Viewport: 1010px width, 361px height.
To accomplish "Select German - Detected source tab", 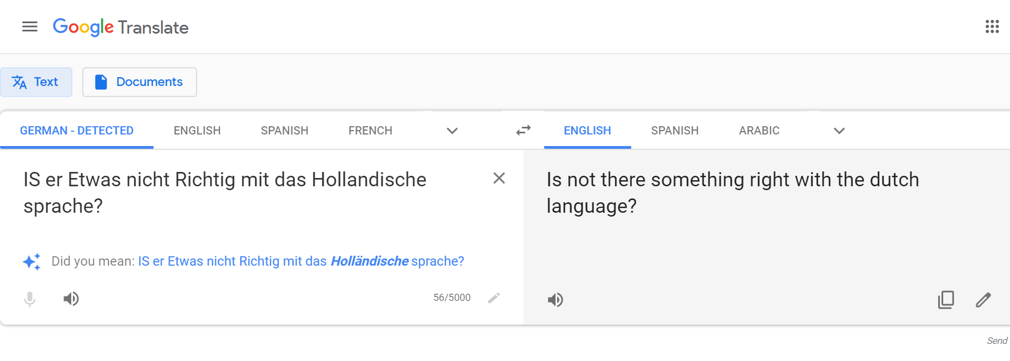I will 77,131.
